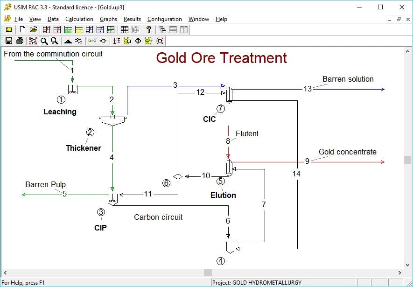This screenshot has width=413, height=287.
Task: Click the Barren Pulp label
Action: click(45, 185)
